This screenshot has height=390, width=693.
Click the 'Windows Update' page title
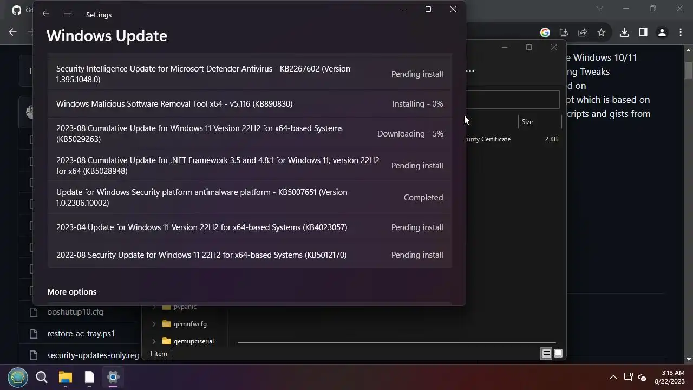coord(107,36)
